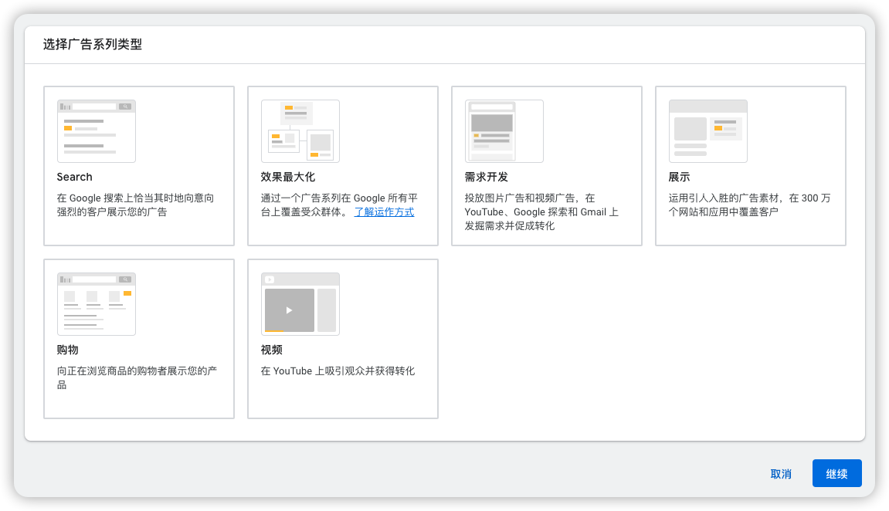889x511 pixels.
Task: Click the 购物 card description text
Action: coord(137,377)
